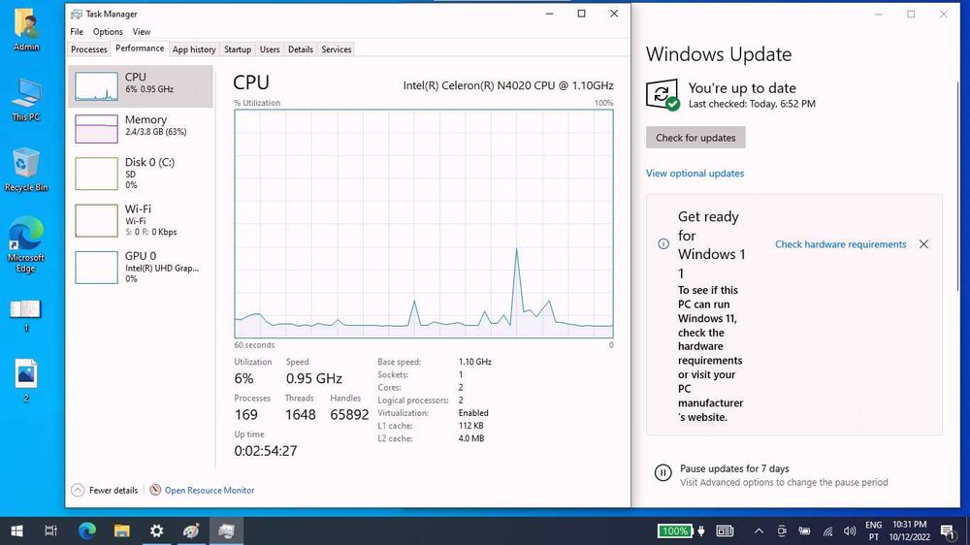Open the Services tab
Viewport: 970px width, 545px height.
coord(336,49)
